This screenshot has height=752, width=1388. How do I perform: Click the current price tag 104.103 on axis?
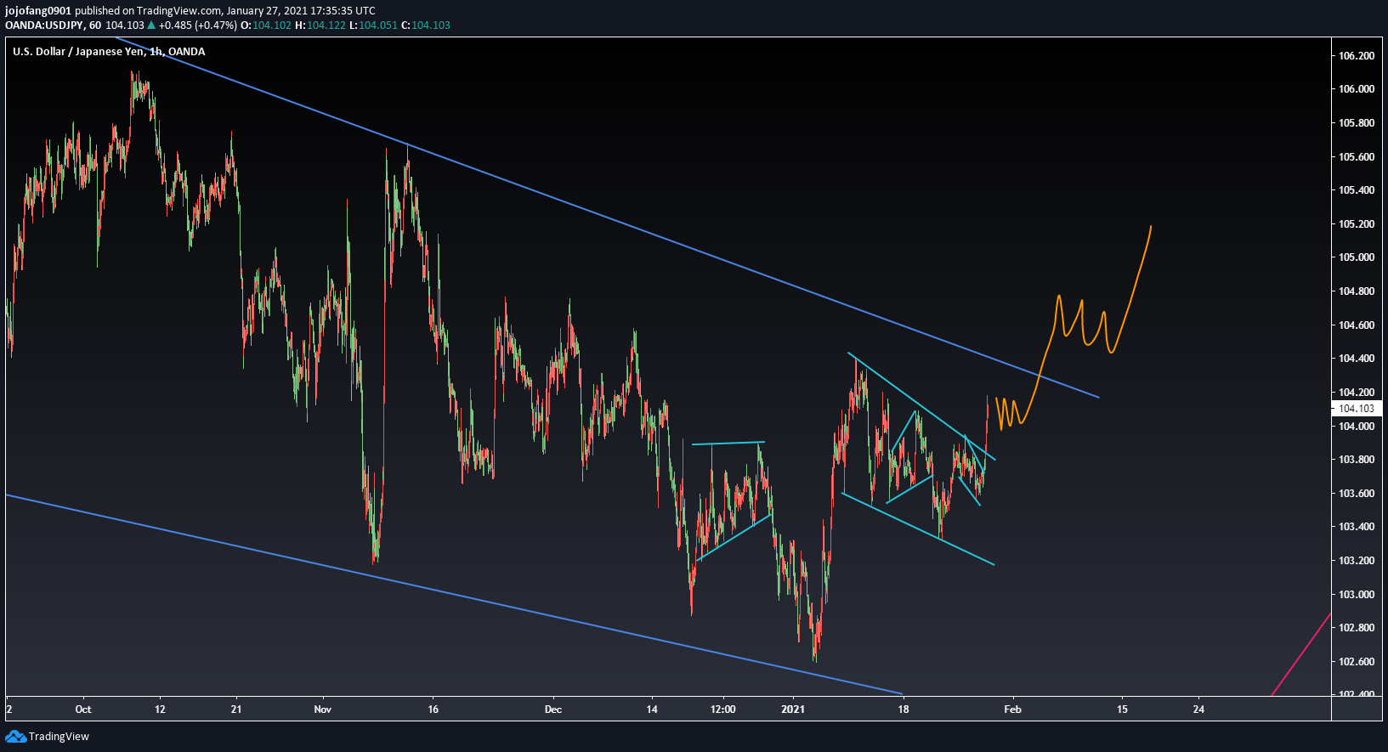[x=1357, y=409]
